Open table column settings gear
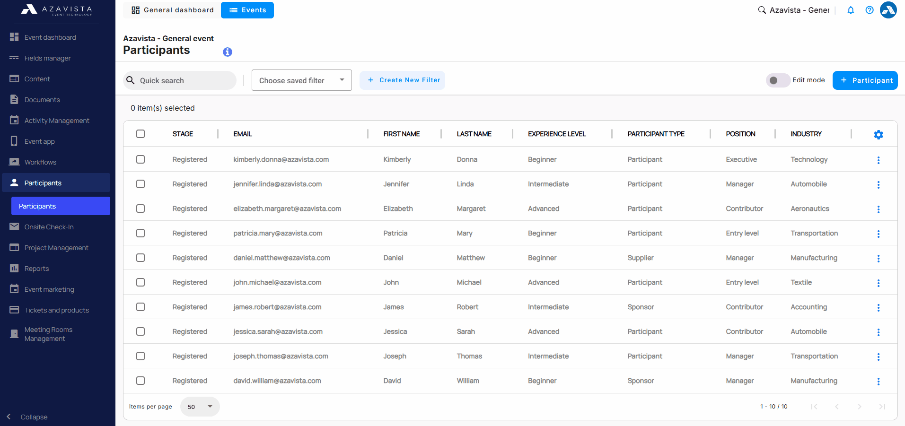Screen dimensions: 905x426 879,135
